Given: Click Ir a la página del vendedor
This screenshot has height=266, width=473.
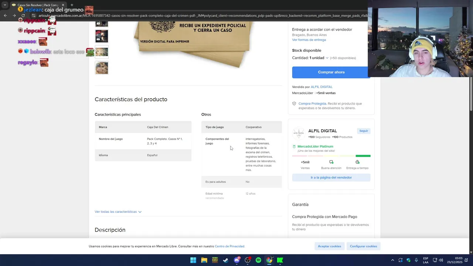Looking at the screenshot, I should [x=331, y=177].
